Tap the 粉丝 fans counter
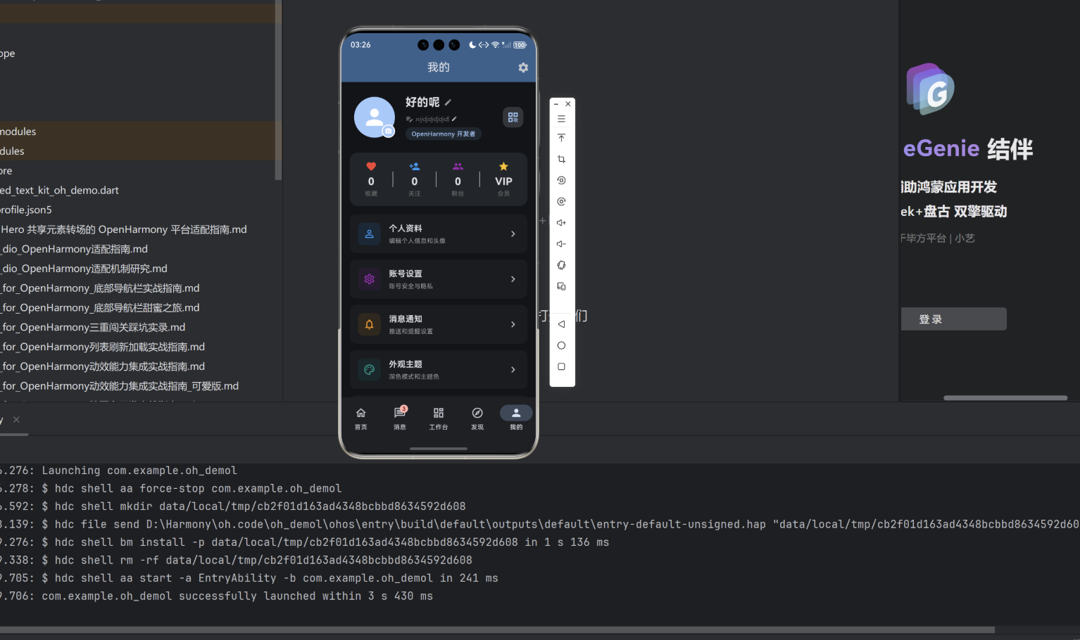Image resolution: width=1080 pixels, height=640 pixels. click(458, 179)
